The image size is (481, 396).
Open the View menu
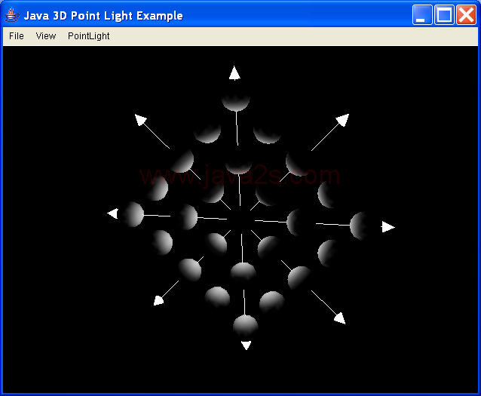pyautogui.click(x=46, y=36)
